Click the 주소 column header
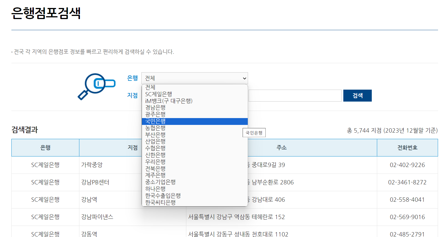The height and width of the screenshot is (237, 448). [x=282, y=148]
